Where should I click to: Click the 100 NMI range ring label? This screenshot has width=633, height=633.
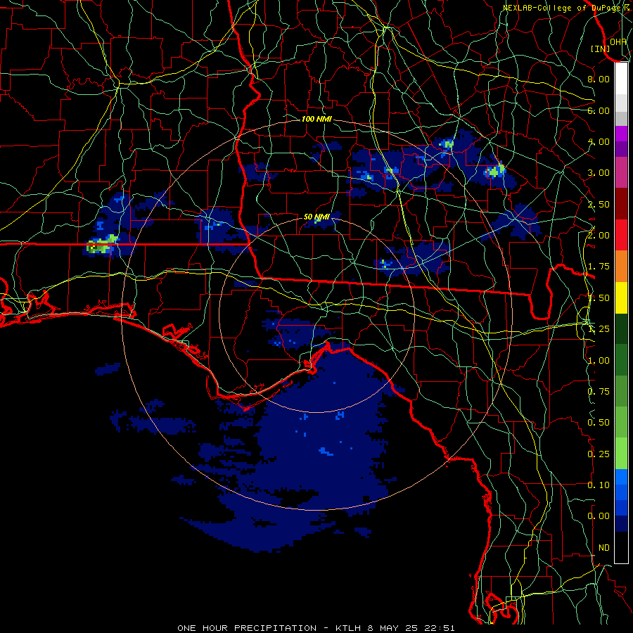[316, 119]
